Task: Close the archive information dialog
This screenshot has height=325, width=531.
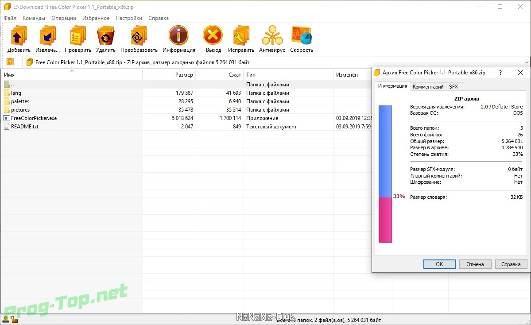Action: [x=520, y=73]
